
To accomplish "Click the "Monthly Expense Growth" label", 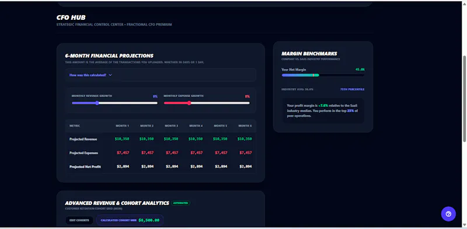I will tap(183, 96).
